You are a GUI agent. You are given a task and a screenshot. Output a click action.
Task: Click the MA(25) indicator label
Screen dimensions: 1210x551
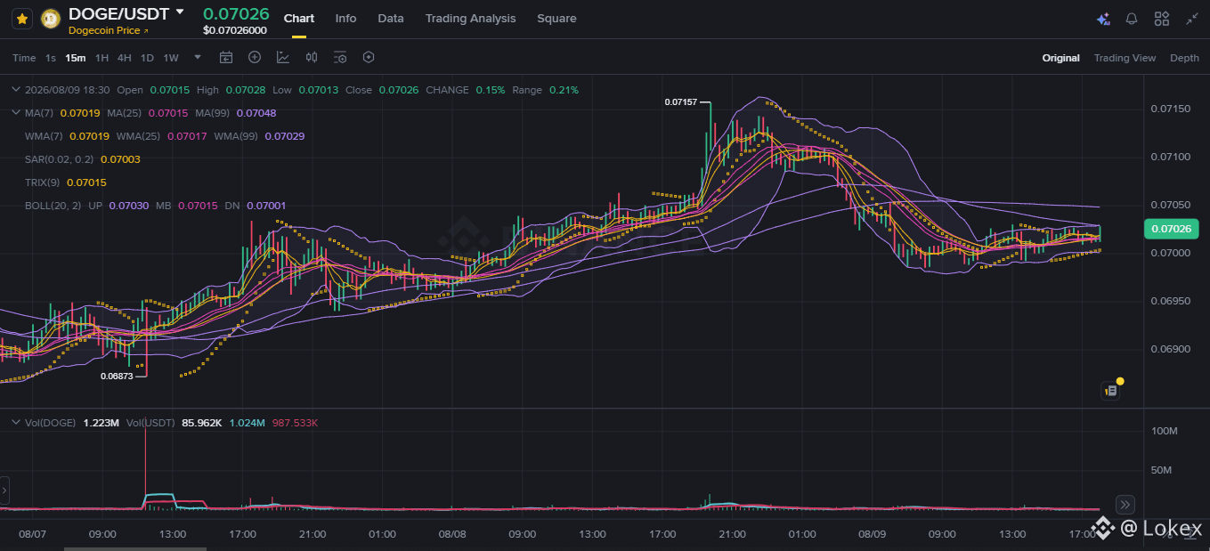pyautogui.click(x=125, y=113)
